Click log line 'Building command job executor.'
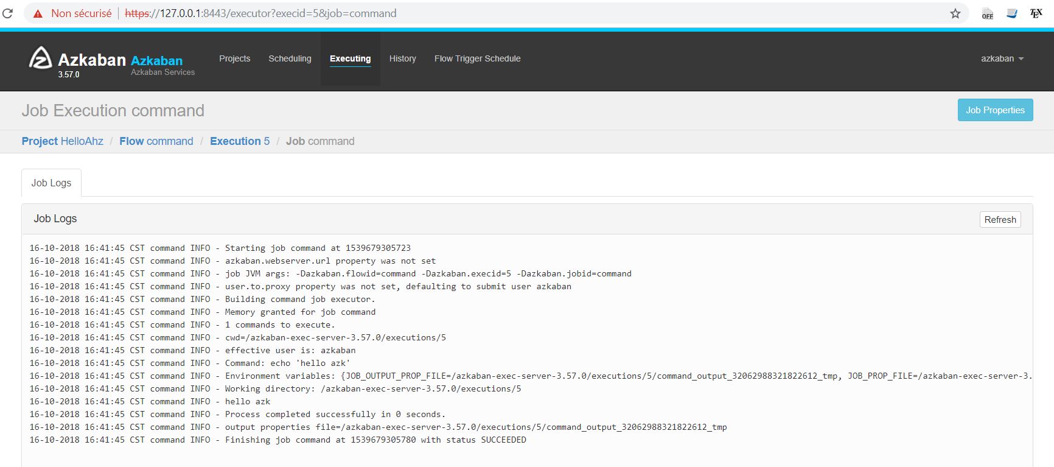 (x=203, y=299)
